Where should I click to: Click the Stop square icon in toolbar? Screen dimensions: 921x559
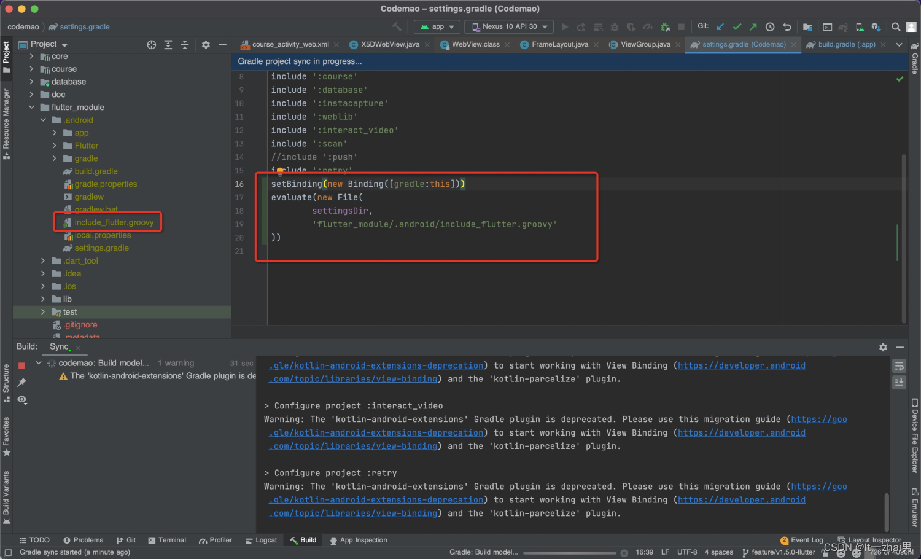coord(681,27)
